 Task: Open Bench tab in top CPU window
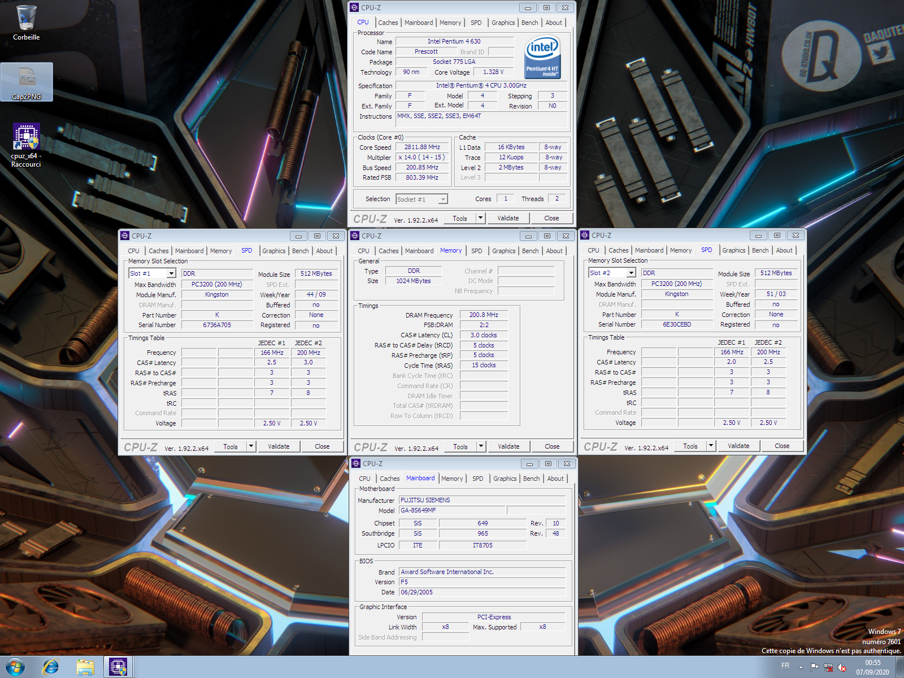click(529, 23)
